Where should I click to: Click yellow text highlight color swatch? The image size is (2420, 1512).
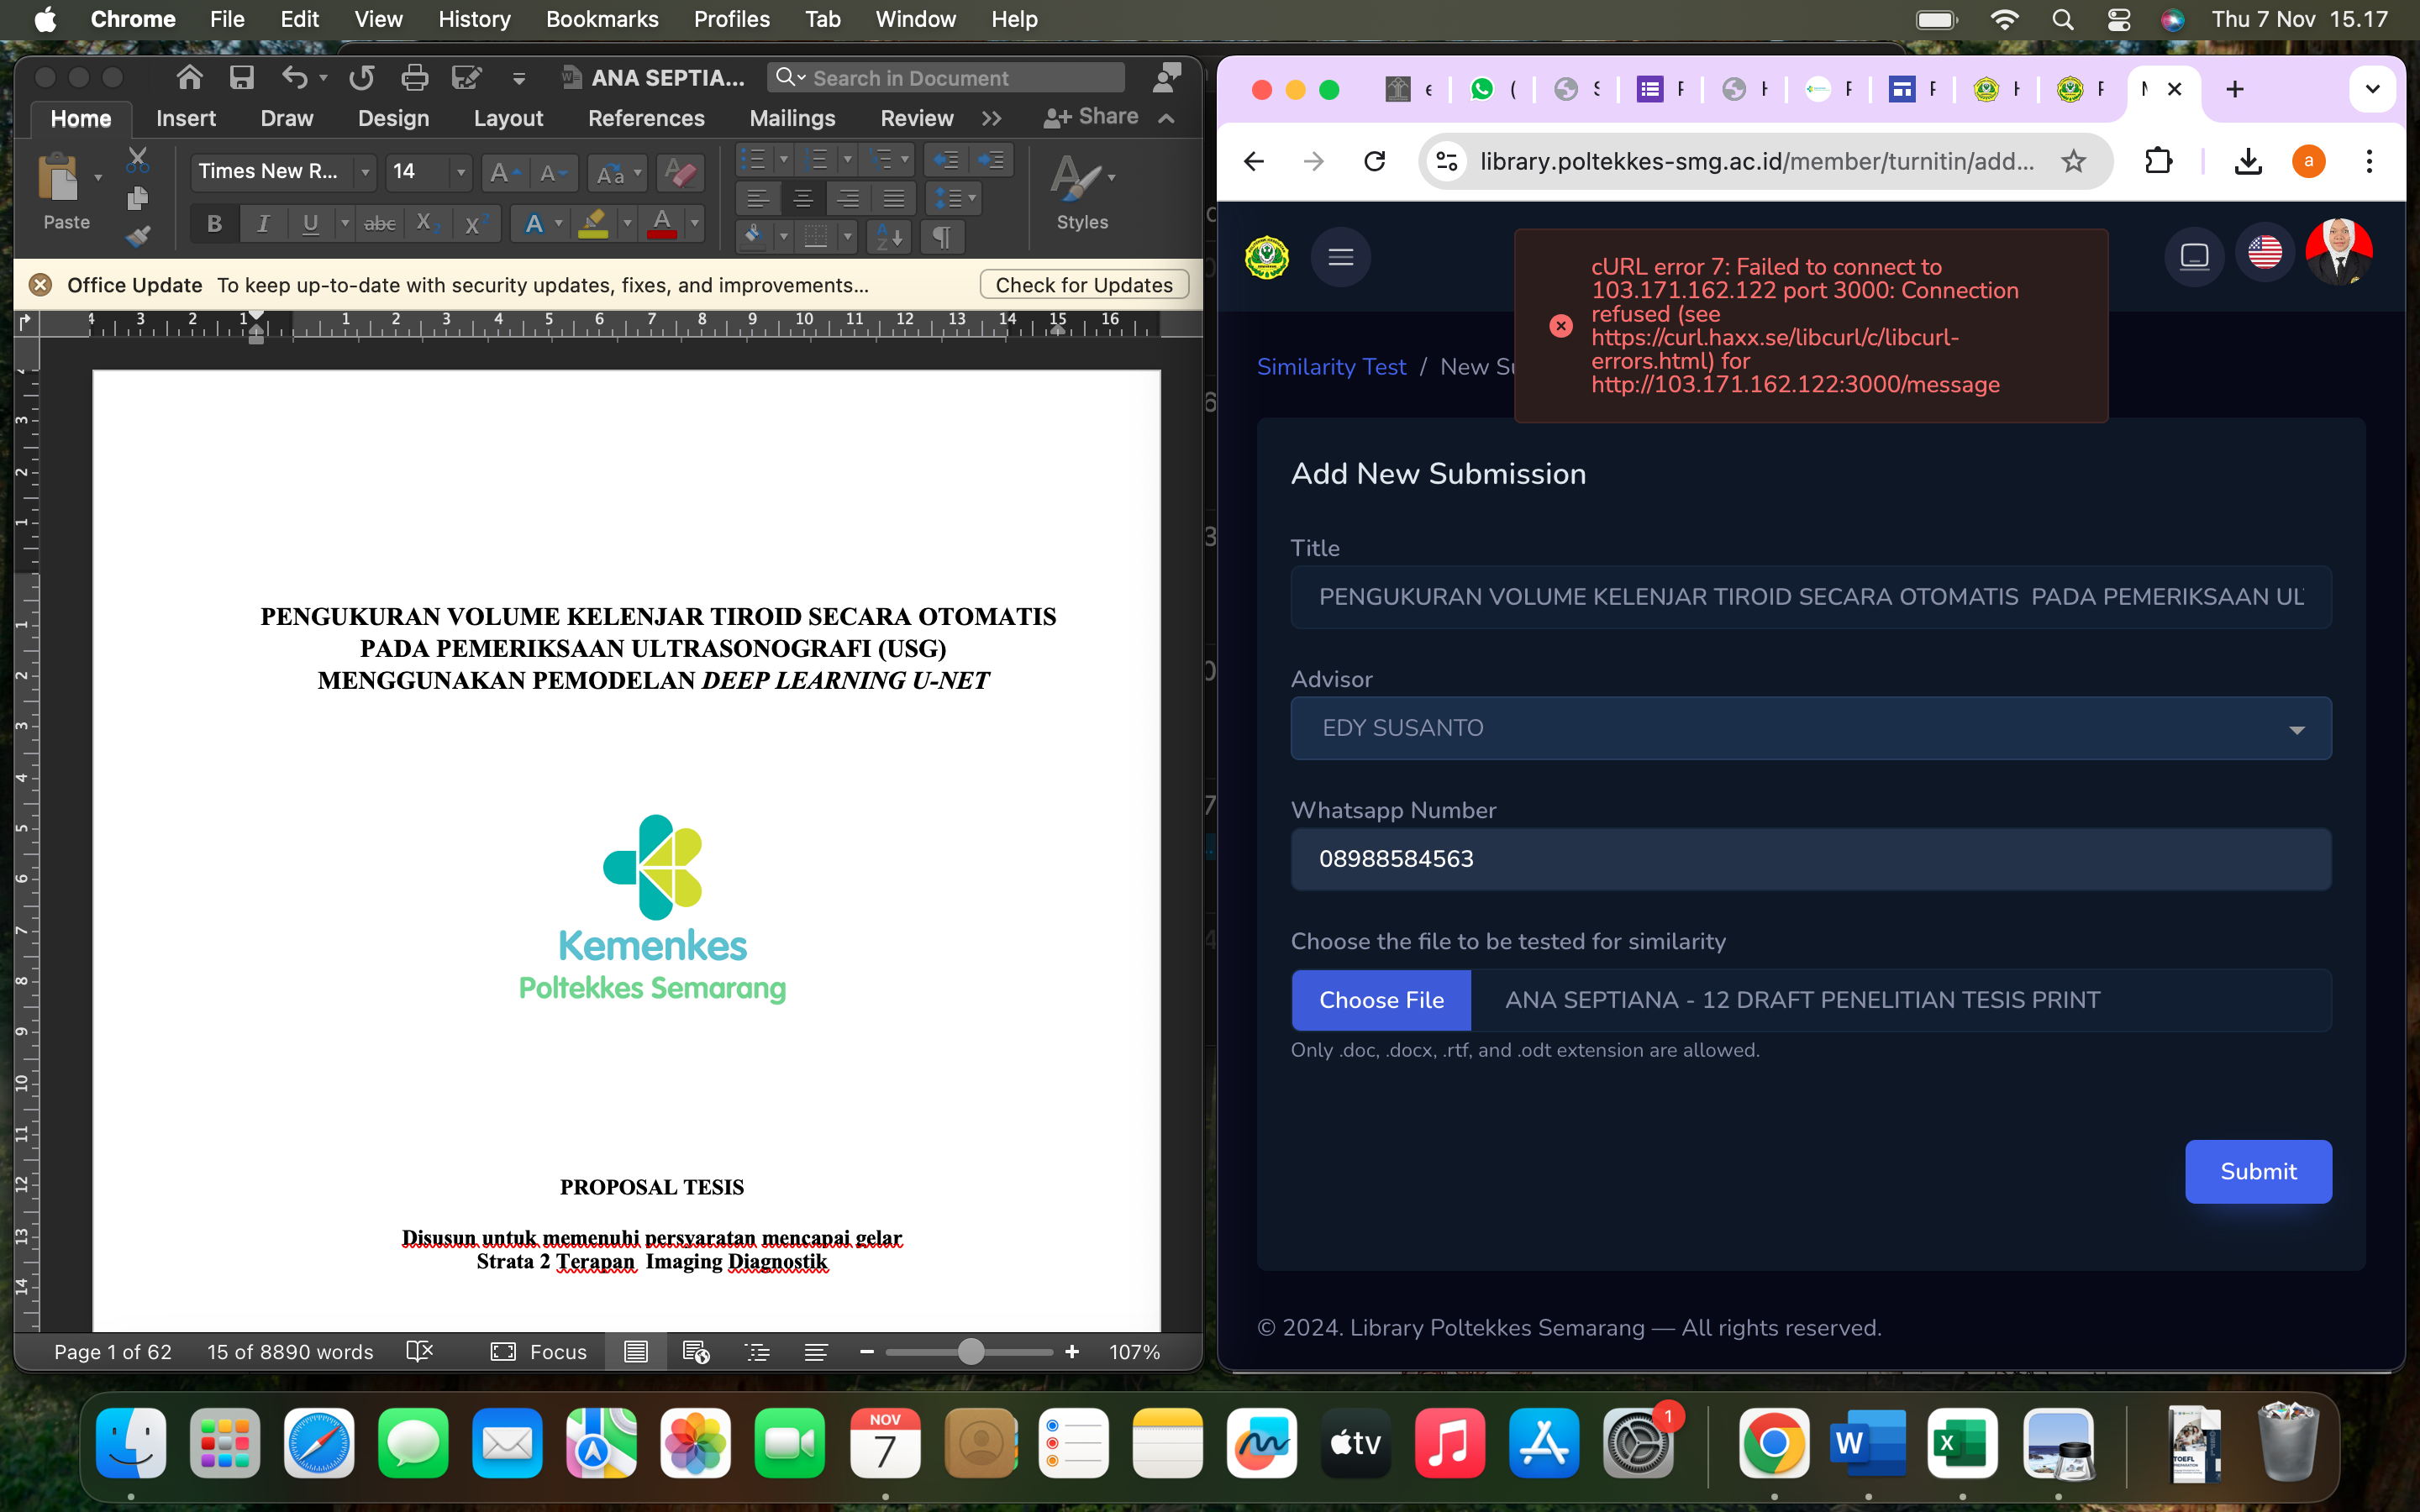click(593, 224)
